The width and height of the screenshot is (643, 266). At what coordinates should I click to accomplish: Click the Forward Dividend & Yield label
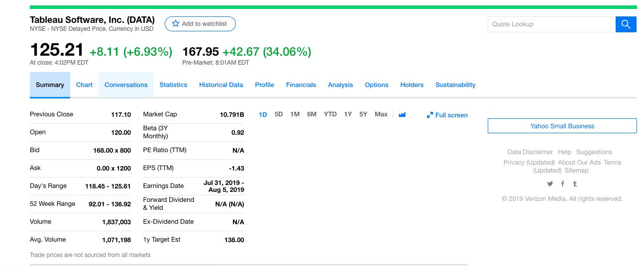point(169,203)
